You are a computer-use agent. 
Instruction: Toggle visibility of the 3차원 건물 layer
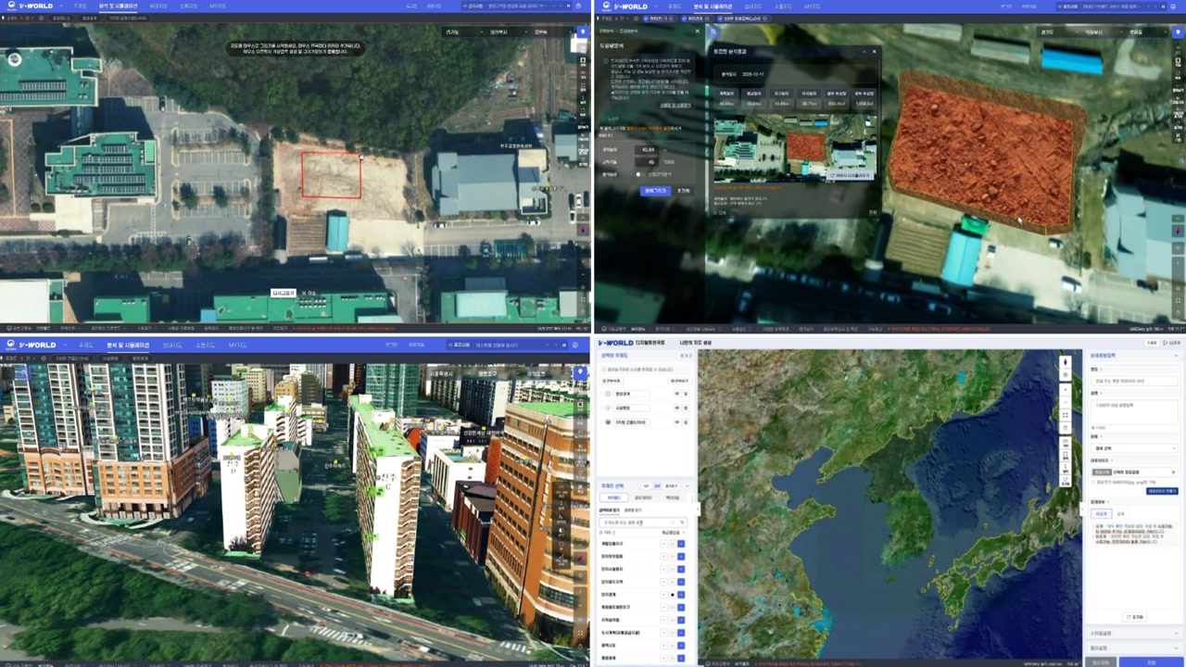pyautogui.click(x=676, y=422)
